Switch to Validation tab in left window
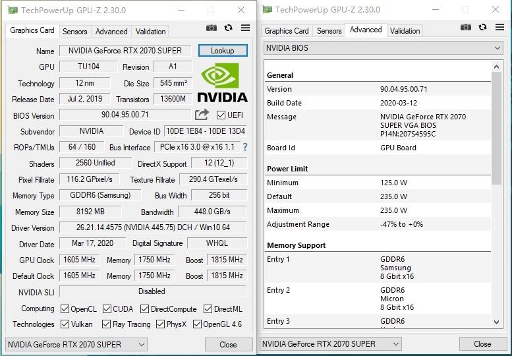This screenshot has height=356, width=512. [x=150, y=32]
